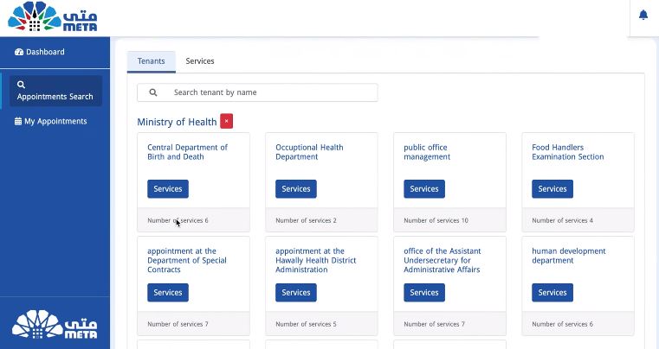Click the META logo at top left
Viewport: 659px width, 349px height.
(x=53, y=16)
